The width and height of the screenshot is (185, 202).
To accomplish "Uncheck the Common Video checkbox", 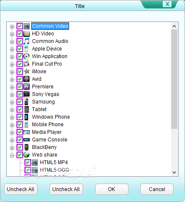I will (x=20, y=26).
